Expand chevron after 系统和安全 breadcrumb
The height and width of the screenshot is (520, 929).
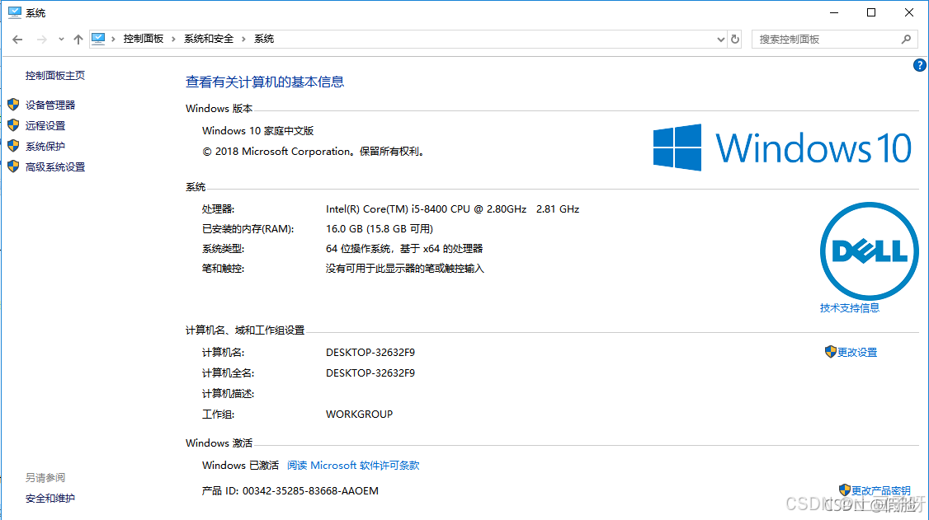point(243,39)
